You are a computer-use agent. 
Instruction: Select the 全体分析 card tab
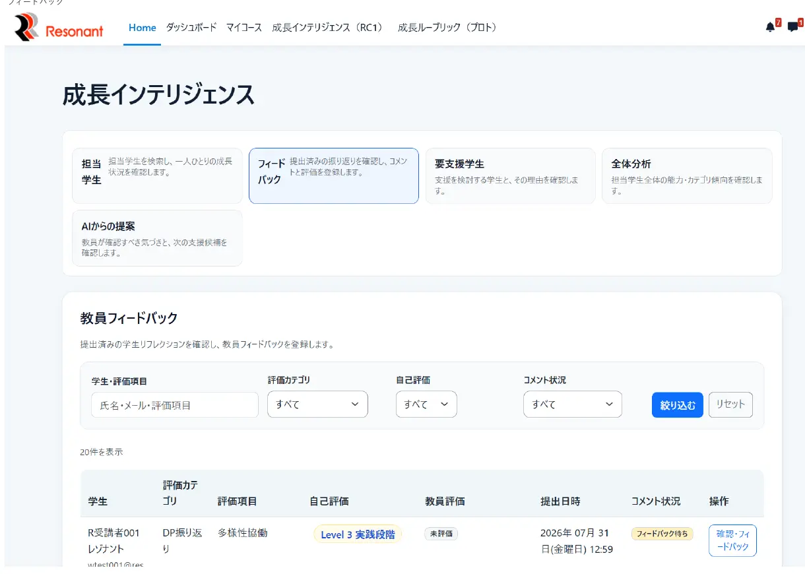pyautogui.click(x=687, y=175)
